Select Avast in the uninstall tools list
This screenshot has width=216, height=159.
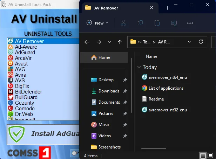pyautogui.click(x=43, y=64)
